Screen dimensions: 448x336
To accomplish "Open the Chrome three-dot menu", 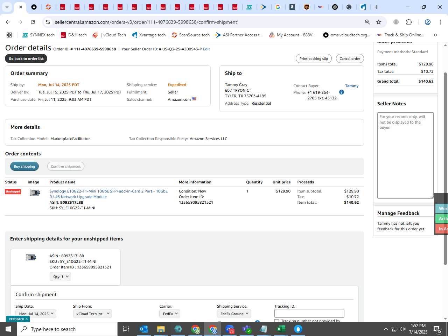I will 440,22.
